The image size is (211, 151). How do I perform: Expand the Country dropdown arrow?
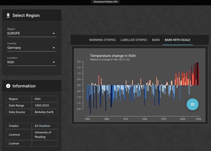(54, 48)
